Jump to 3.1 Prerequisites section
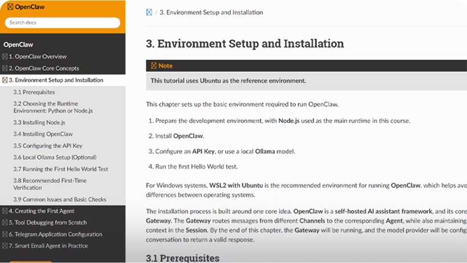This screenshot has height=263, width=467. [34, 92]
